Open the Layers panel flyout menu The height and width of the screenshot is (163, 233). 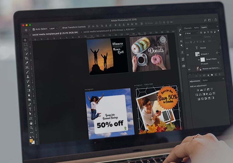click(217, 26)
